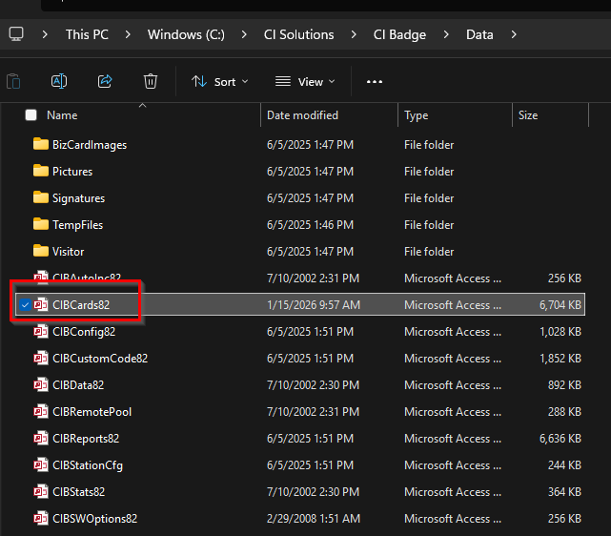Click the CIBData82 Access file icon
Screen dimensions: 611x536
point(41,384)
